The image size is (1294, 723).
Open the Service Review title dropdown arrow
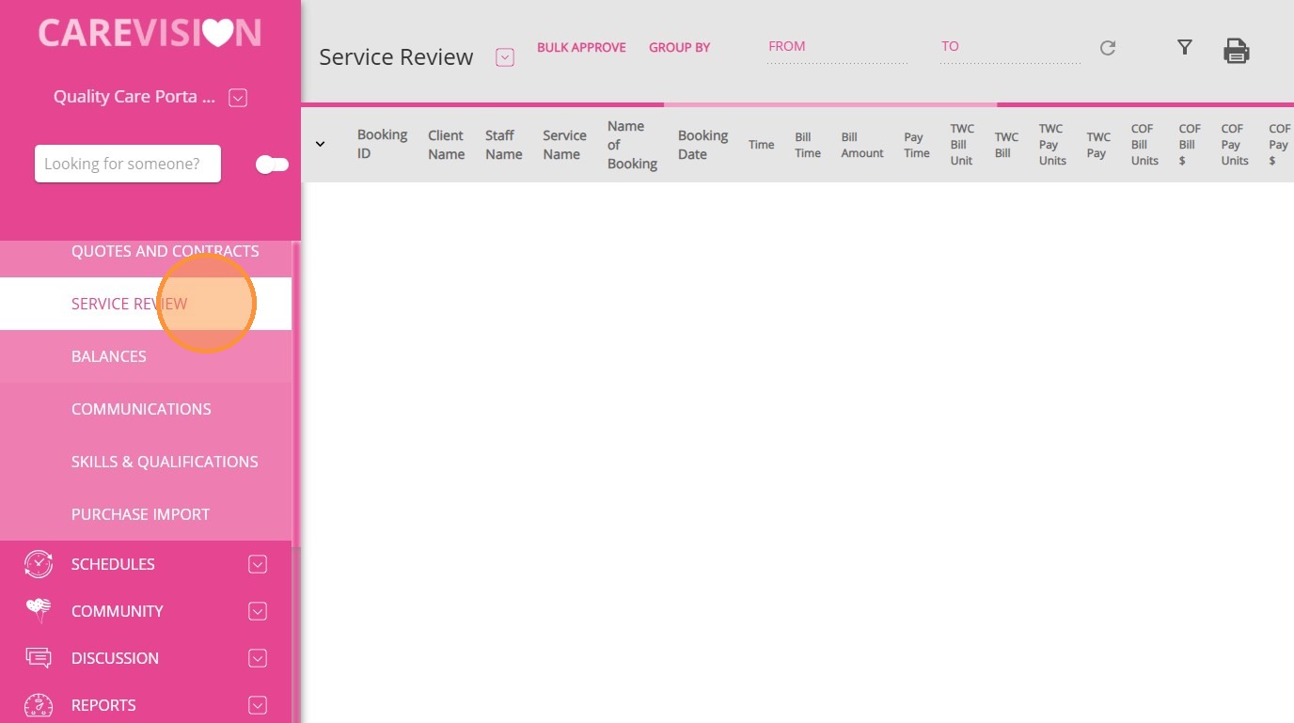505,57
